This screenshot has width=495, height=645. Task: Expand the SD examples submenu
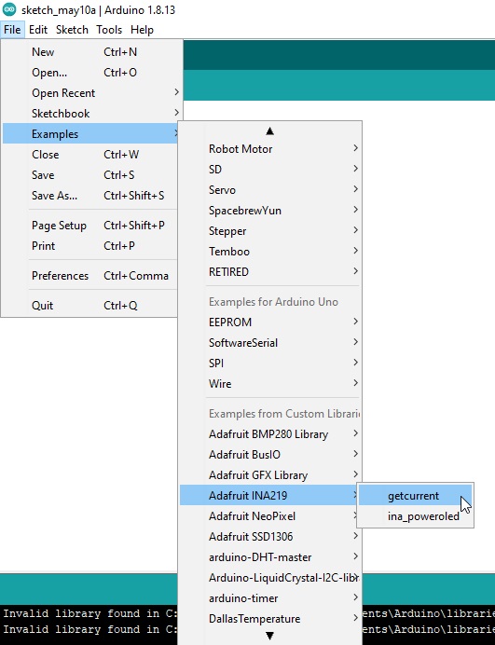pos(270,170)
